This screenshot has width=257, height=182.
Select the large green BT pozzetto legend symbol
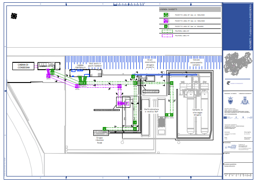(x=166, y=15)
